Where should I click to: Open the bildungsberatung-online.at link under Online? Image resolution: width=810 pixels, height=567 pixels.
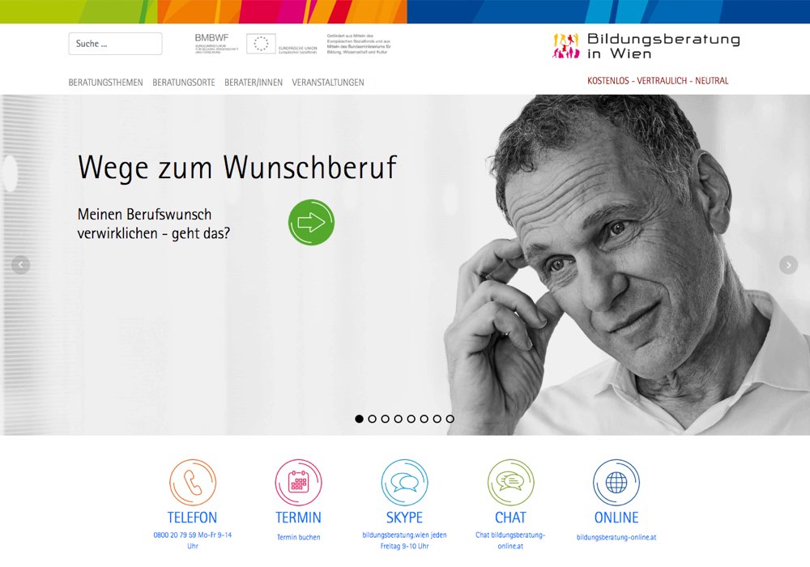tap(616, 537)
